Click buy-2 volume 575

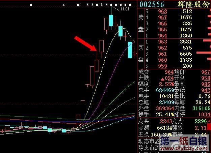(187, 48)
